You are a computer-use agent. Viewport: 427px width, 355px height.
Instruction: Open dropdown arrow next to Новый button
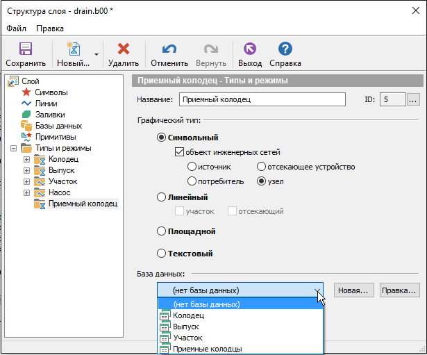pyautogui.click(x=97, y=54)
